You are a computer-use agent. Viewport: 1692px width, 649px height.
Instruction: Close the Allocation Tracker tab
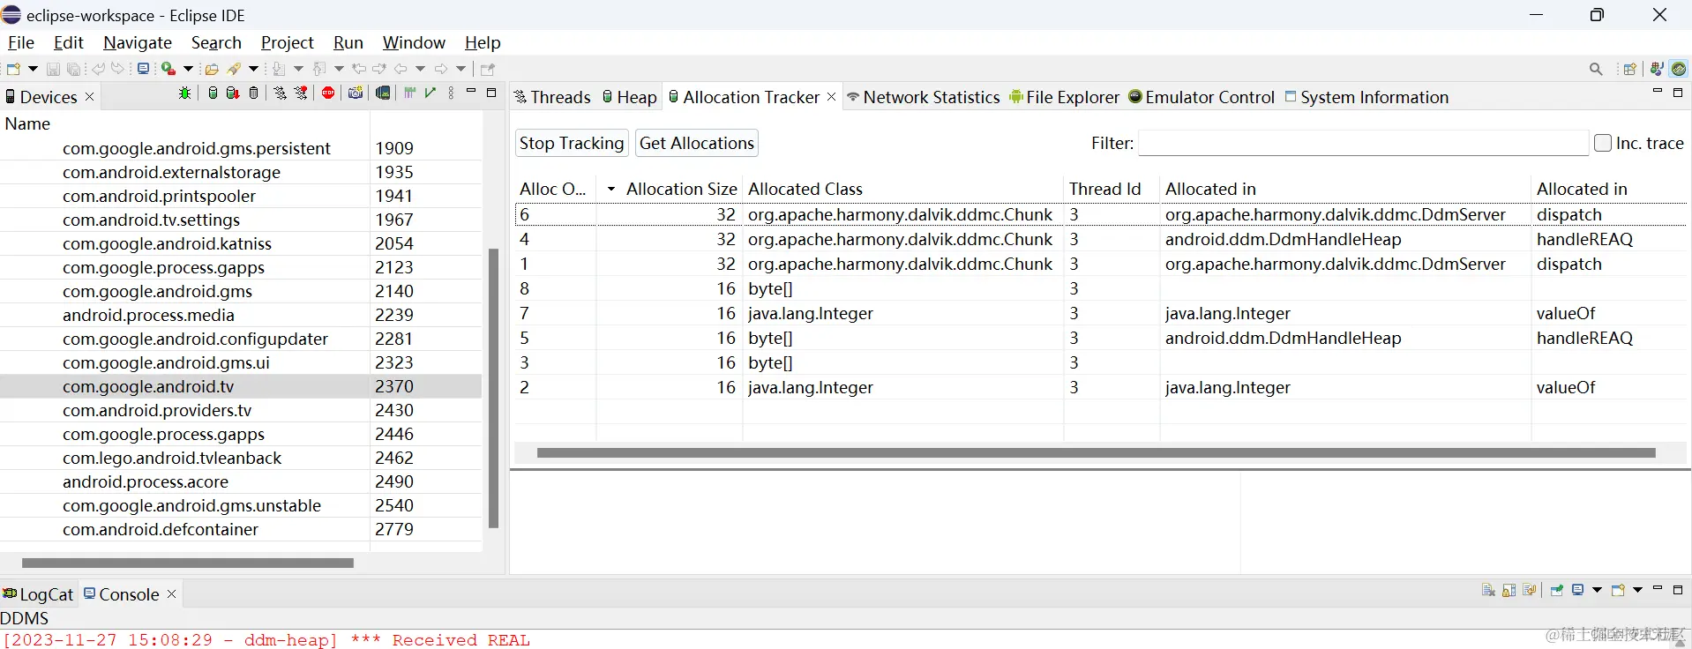point(831,97)
